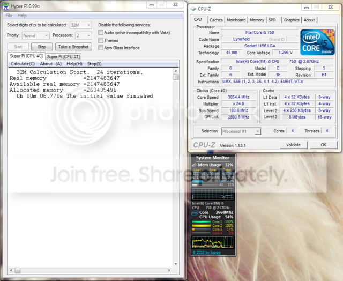This screenshot has height=281, width=343.
Task: Open the Mainboard tab in CPU-Z
Action: (236, 20)
